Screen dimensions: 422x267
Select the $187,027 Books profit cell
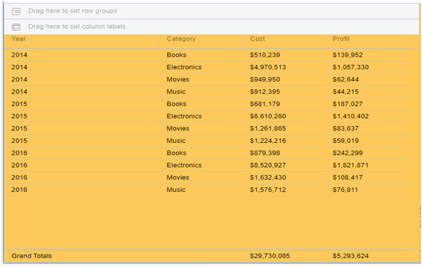tap(348, 104)
